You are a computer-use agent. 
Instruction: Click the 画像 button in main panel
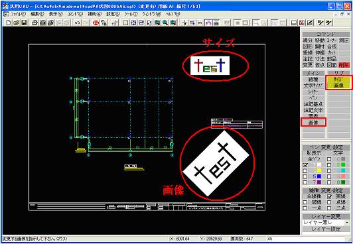[x=313, y=123]
